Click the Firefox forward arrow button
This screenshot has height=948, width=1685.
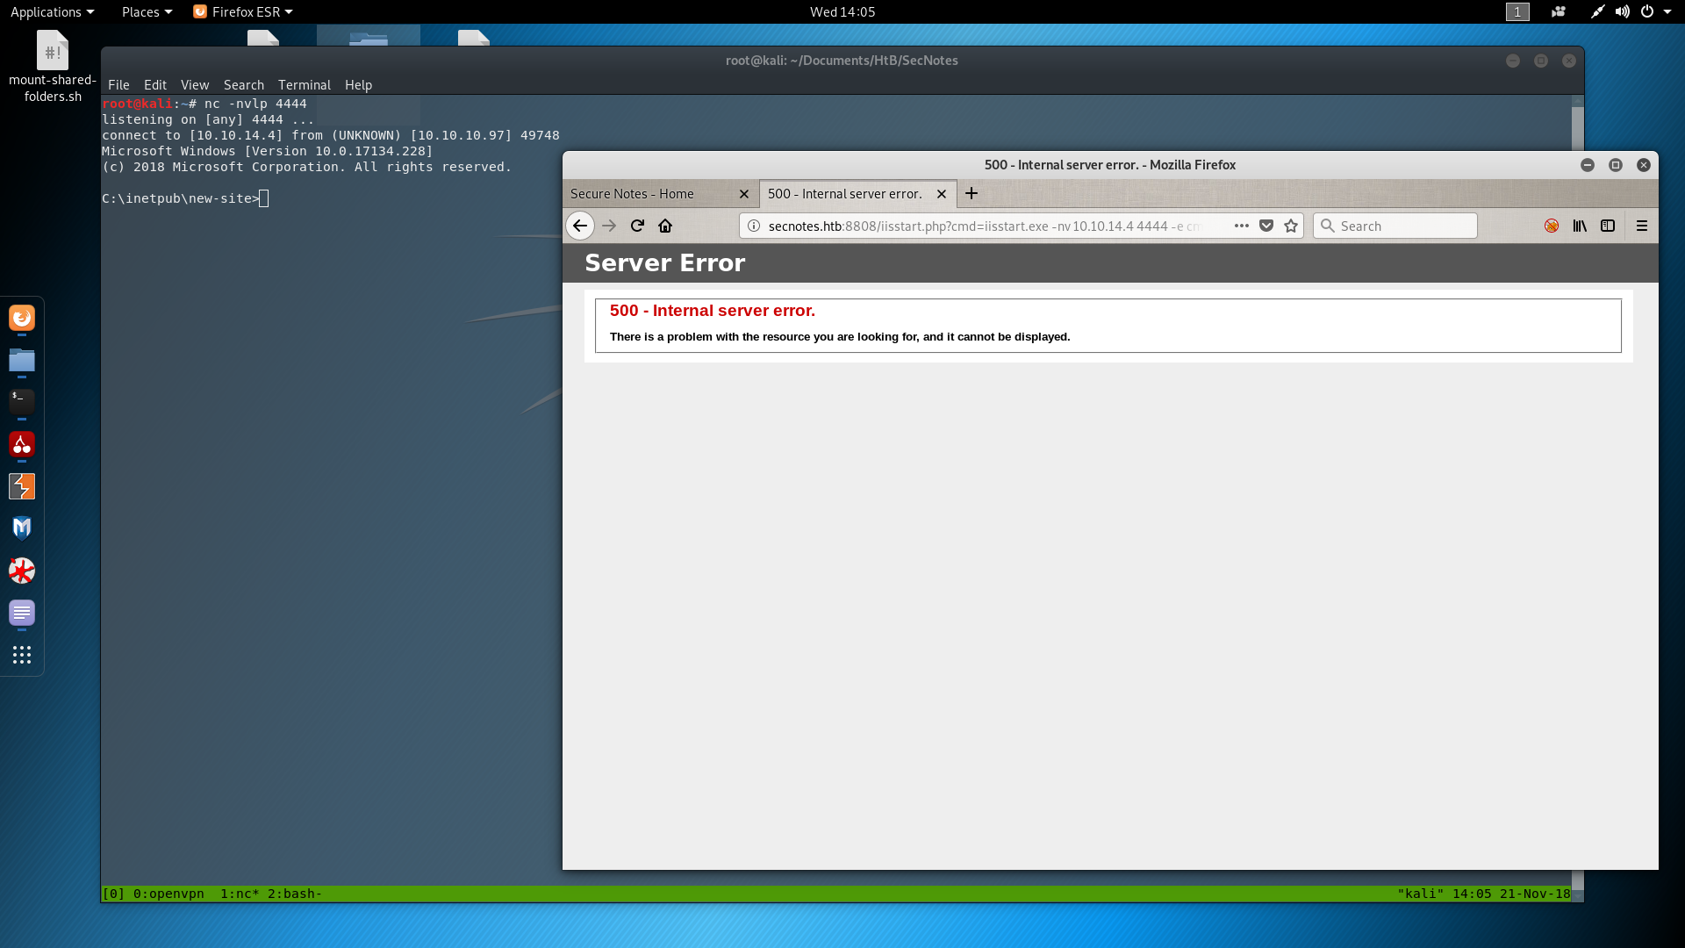click(609, 226)
